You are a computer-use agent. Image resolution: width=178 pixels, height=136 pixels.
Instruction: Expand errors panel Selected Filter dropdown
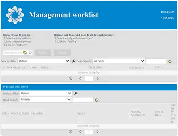point(46,93)
